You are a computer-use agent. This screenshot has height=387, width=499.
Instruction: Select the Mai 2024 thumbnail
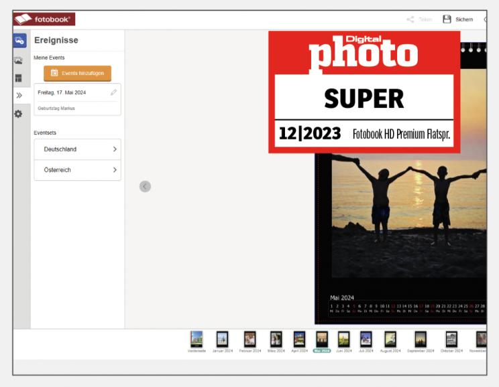coord(322,339)
